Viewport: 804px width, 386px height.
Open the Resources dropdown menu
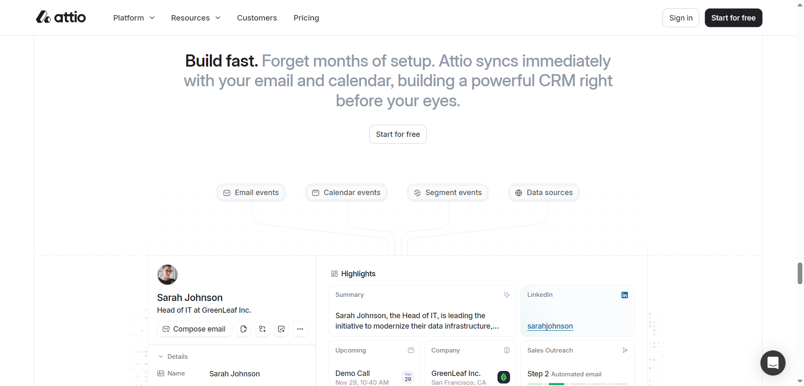196,18
